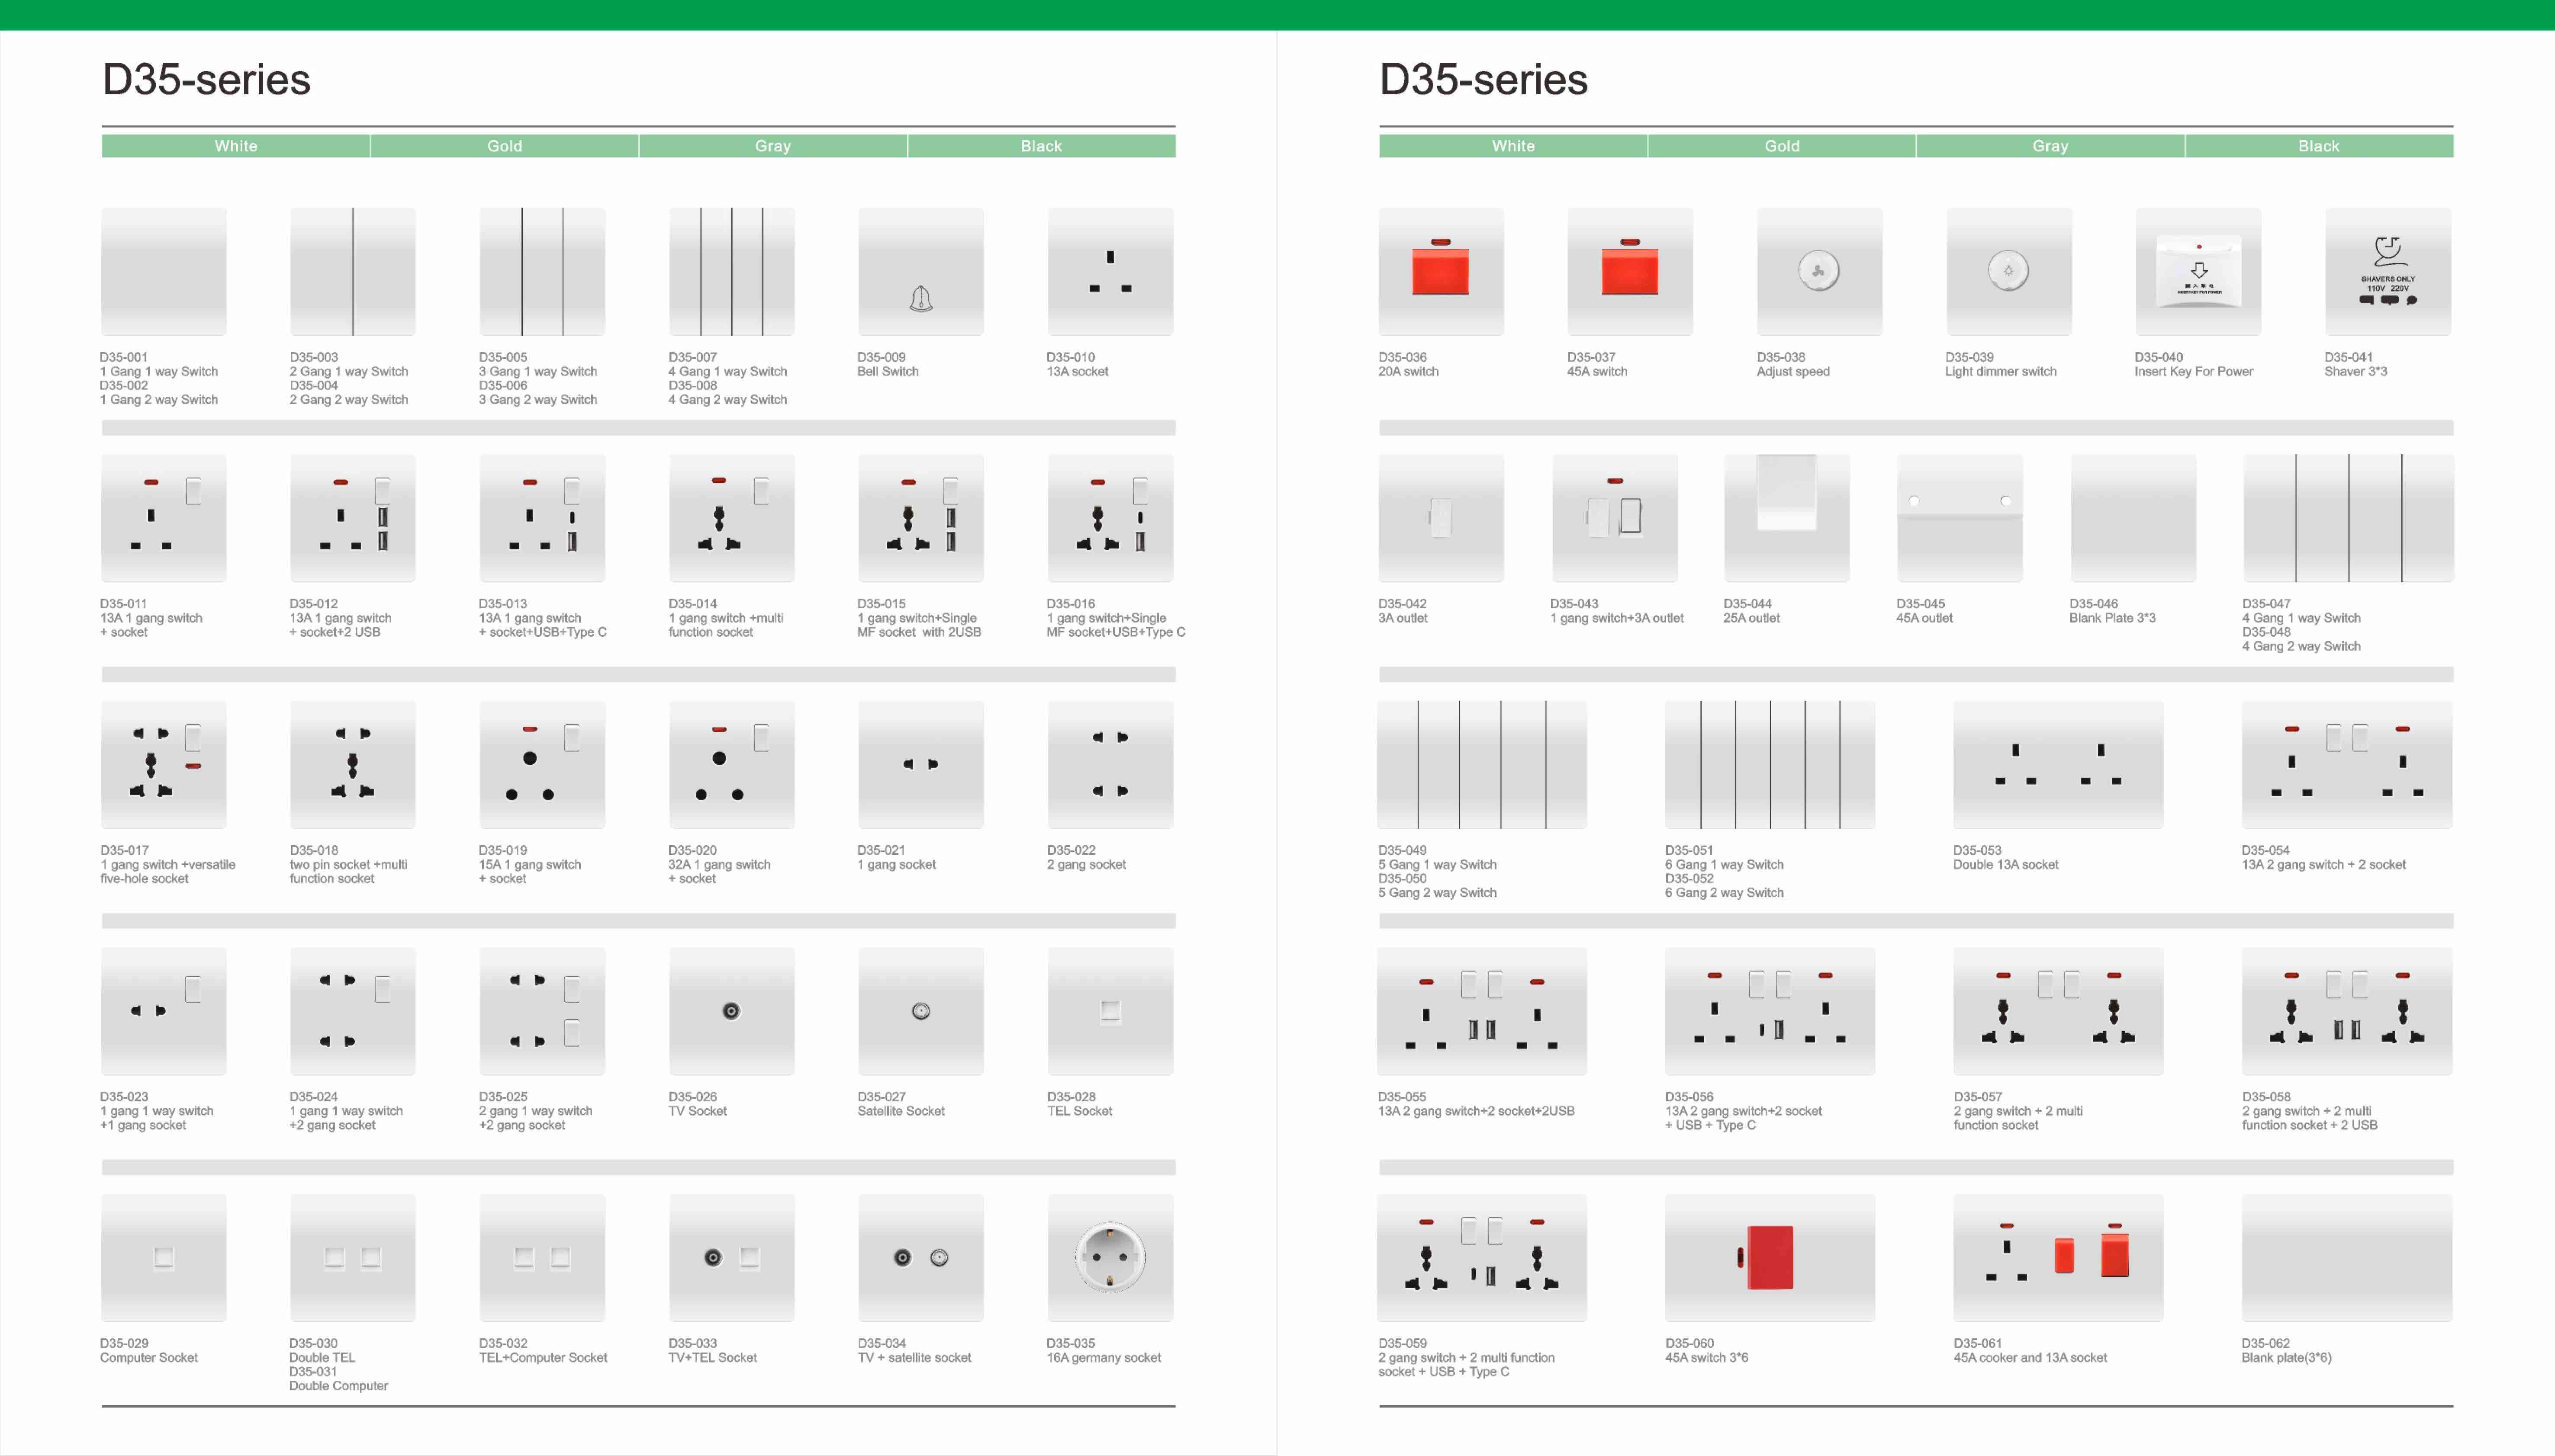
Task: Switch to Gold tab on left page
Action: pyautogui.click(x=504, y=146)
